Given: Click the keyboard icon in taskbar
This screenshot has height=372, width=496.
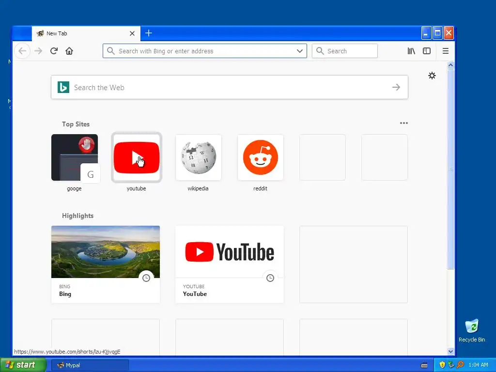Looking at the screenshot, I should [x=424, y=365].
